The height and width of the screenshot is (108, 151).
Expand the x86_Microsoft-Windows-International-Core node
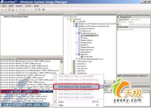[74, 24]
